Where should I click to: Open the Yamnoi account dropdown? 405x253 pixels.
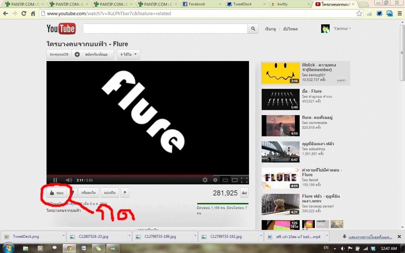click(342, 28)
